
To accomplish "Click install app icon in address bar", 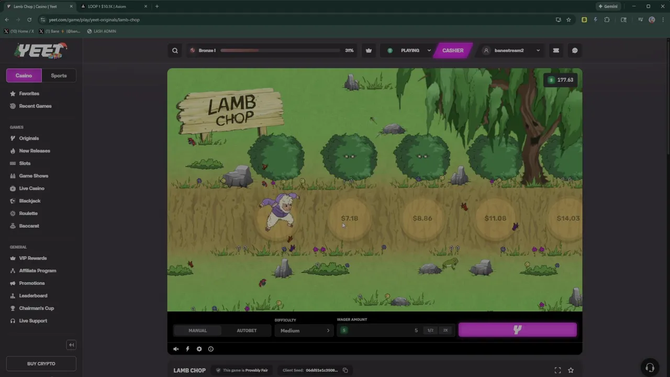I will [x=558, y=20].
